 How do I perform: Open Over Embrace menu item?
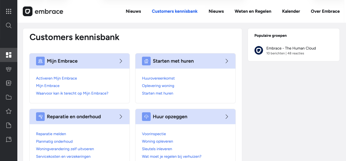tap(325, 11)
